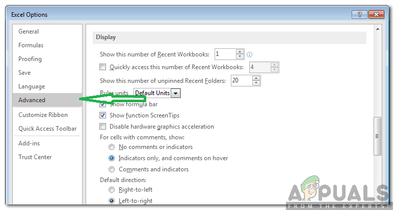
Task: Click the Display section heading
Action: [x=106, y=37]
